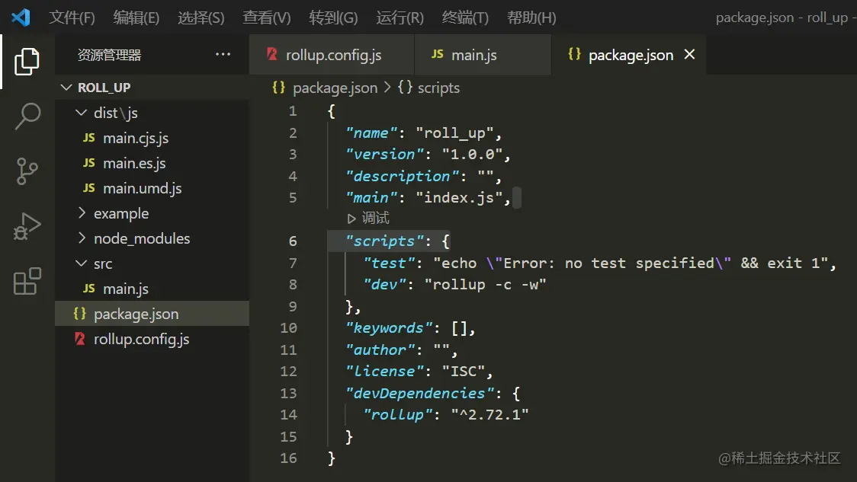857x482 pixels.
Task: Open Explorer panel more actions (…) button
Action: coord(223,54)
